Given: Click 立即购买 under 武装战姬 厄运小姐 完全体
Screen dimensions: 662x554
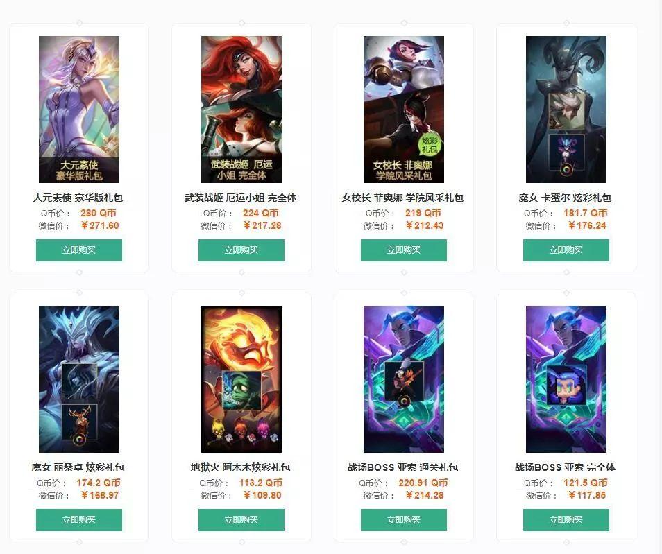Looking at the screenshot, I should coord(241,250).
